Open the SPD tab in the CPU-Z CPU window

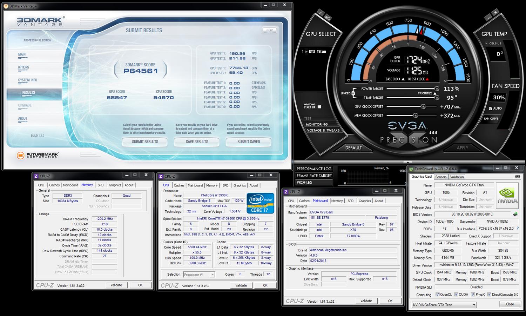pos(225,185)
